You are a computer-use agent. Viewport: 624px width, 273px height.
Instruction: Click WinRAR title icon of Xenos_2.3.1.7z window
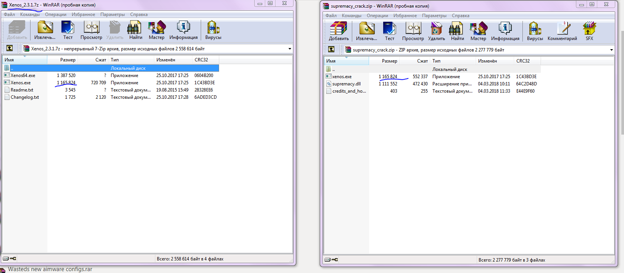pos(4,5)
